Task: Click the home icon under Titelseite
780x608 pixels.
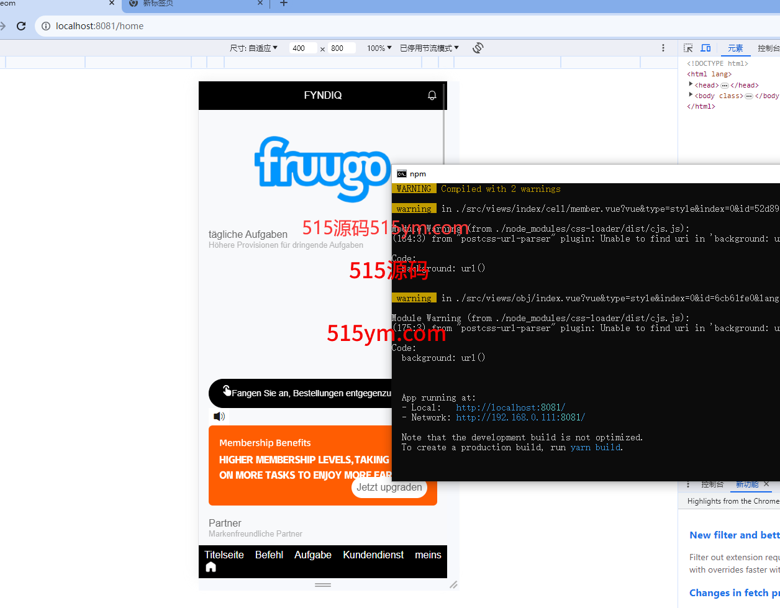Action: (x=211, y=567)
